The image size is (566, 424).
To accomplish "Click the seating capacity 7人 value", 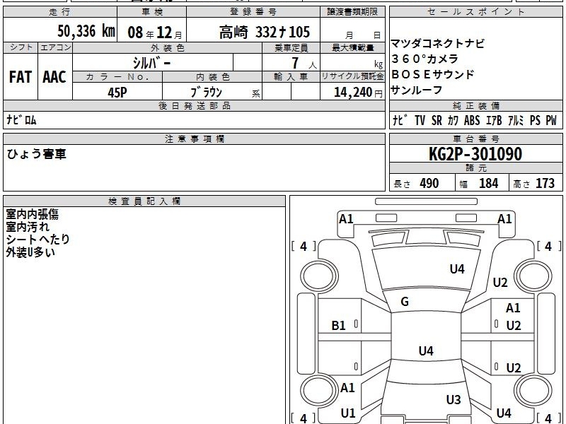I will tap(304, 63).
